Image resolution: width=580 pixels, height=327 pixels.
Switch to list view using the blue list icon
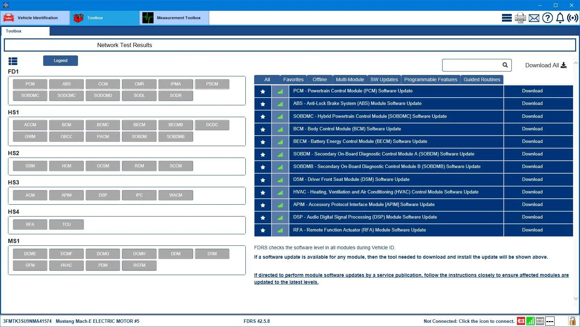pos(13,61)
